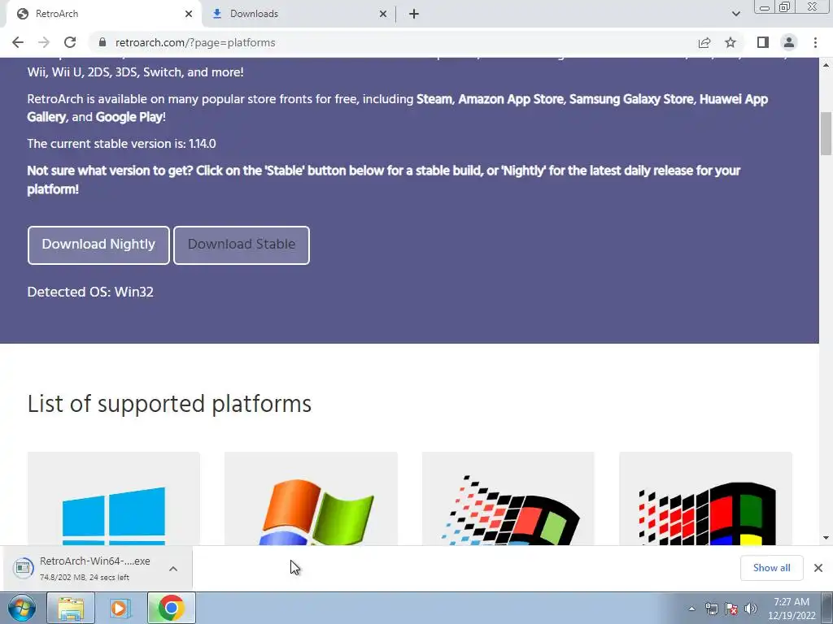This screenshot has width=833, height=624.
Task: Select the Windows 3.1 style logo thumbnail
Action: [705, 499]
